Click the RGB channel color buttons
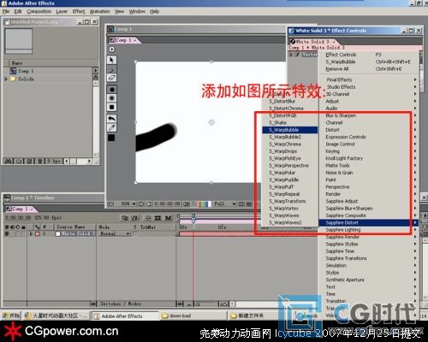 pyautogui.click(x=205, y=203)
